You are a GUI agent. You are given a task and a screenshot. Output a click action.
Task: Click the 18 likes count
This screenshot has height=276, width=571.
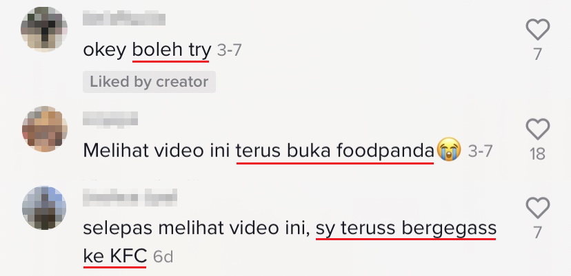point(537,155)
